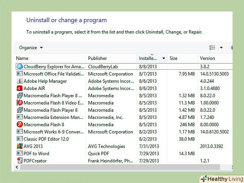This screenshot has width=244, height=183.
Task: Click the Adobe Help Manager icon
Action: click(x=19, y=81)
